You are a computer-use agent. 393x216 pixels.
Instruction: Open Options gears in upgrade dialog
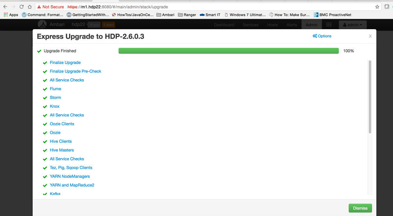(x=322, y=36)
